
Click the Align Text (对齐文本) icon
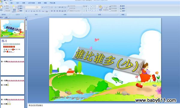click(68, 8)
